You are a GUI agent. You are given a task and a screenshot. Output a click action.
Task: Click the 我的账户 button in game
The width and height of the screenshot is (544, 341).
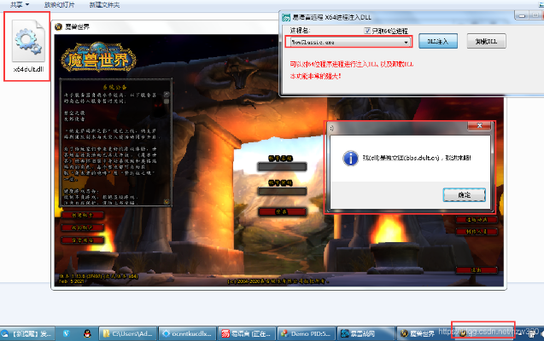click(x=83, y=228)
